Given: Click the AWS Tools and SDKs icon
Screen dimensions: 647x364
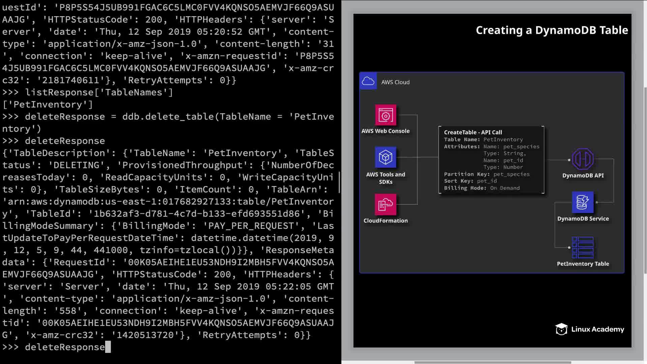Looking at the screenshot, I should click(386, 157).
